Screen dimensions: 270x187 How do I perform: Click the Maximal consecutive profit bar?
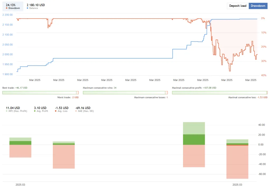tap(219, 92)
